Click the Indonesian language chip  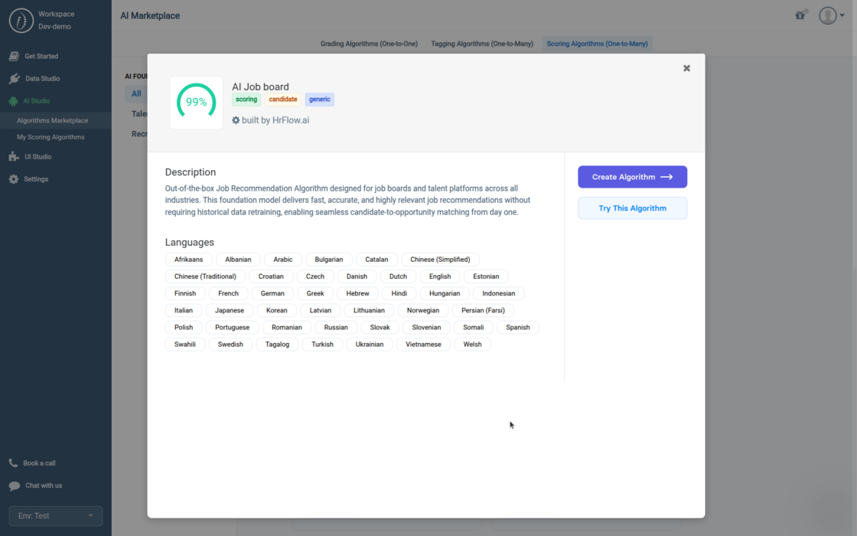coord(498,293)
